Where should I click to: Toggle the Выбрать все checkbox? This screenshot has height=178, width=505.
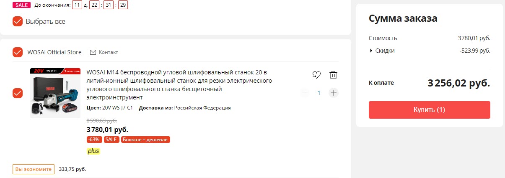pos(18,21)
